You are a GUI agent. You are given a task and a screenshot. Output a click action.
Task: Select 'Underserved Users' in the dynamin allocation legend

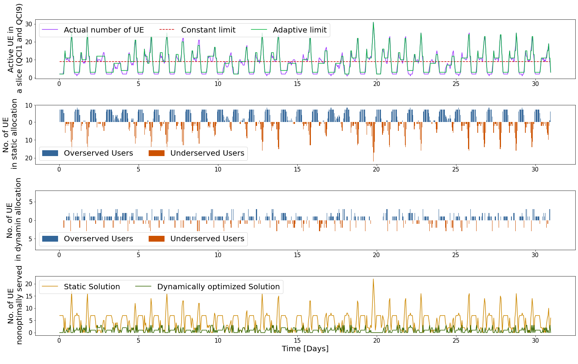tap(208, 239)
